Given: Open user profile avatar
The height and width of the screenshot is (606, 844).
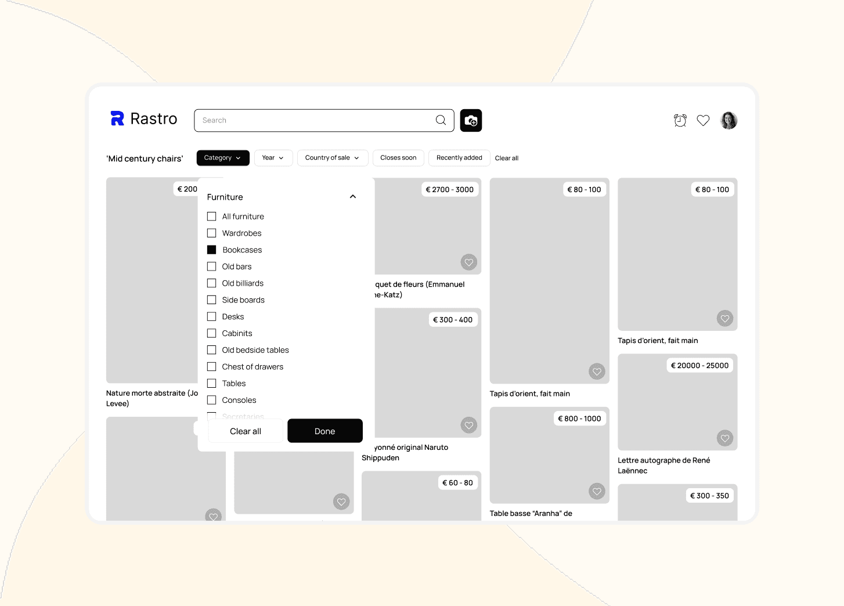Looking at the screenshot, I should 729,120.
